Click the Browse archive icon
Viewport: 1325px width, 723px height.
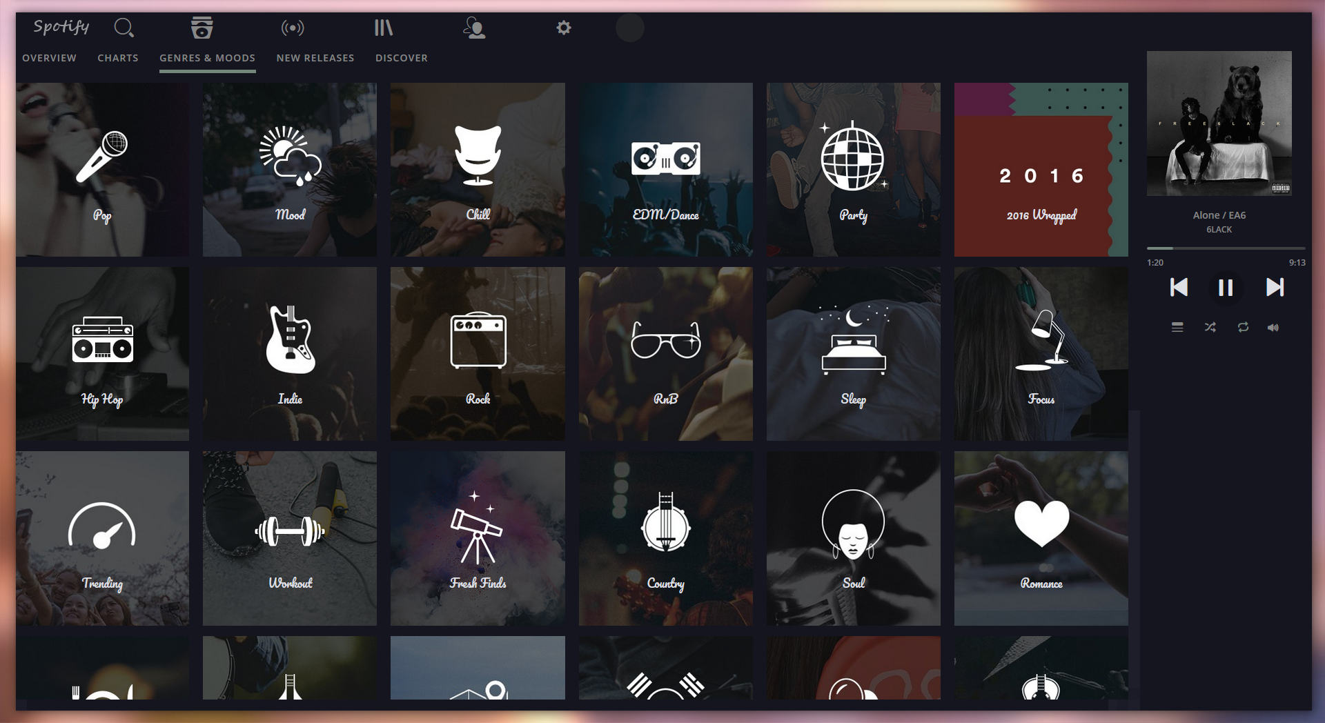[201, 28]
